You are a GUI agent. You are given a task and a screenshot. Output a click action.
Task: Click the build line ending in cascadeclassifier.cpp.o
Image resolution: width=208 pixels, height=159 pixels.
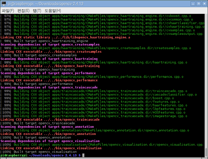tap(99, 95)
